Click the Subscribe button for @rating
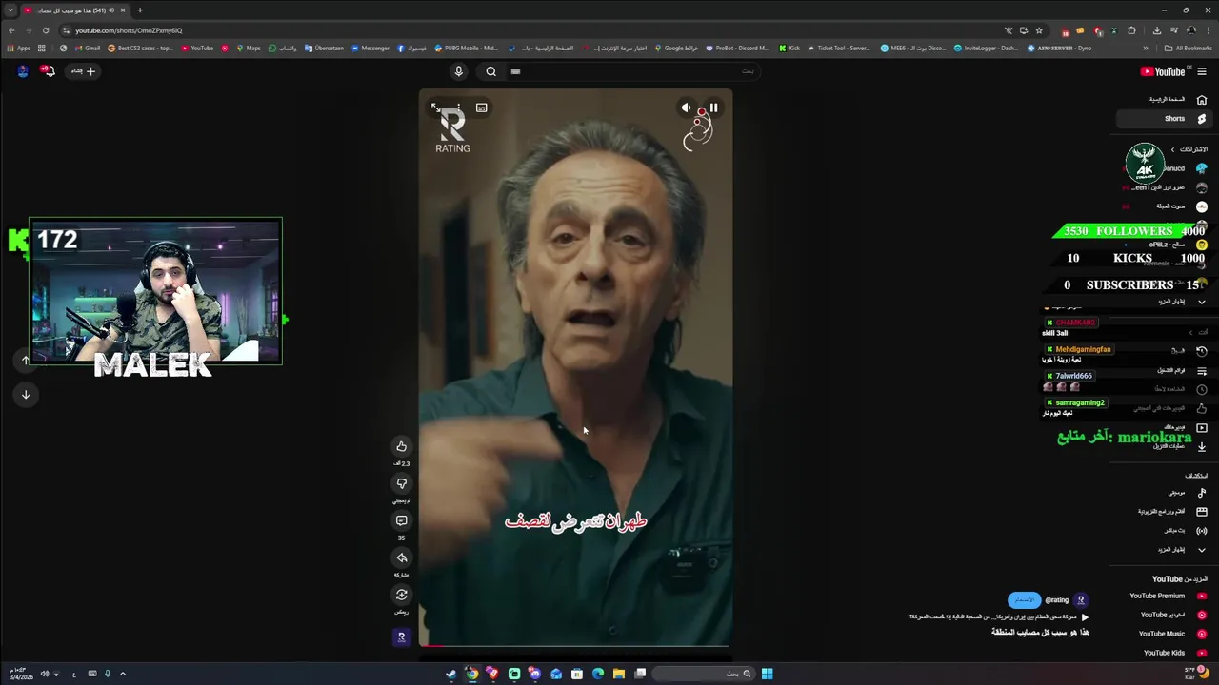This screenshot has width=1219, height=685. pyautogui.click(x=1024, y=600)
